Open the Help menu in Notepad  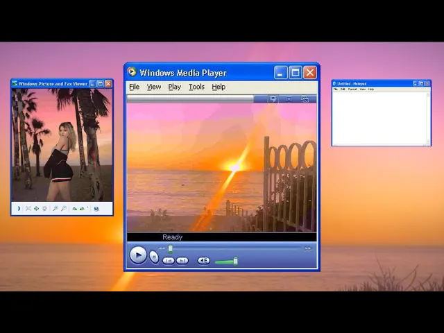(371, 89)
